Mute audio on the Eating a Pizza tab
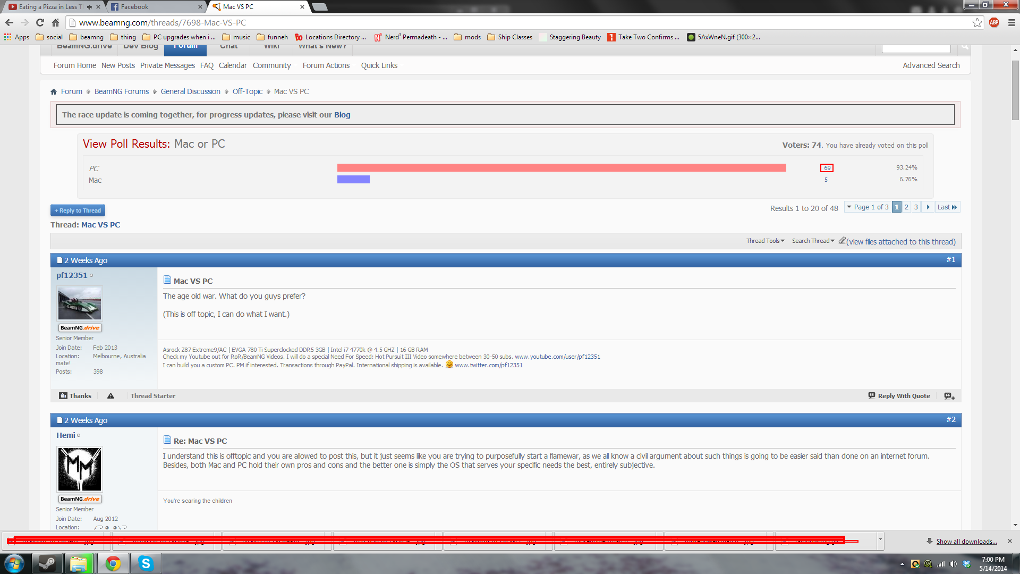The width and height of the screenshot is (1020, 574). [x=89, y=7]
